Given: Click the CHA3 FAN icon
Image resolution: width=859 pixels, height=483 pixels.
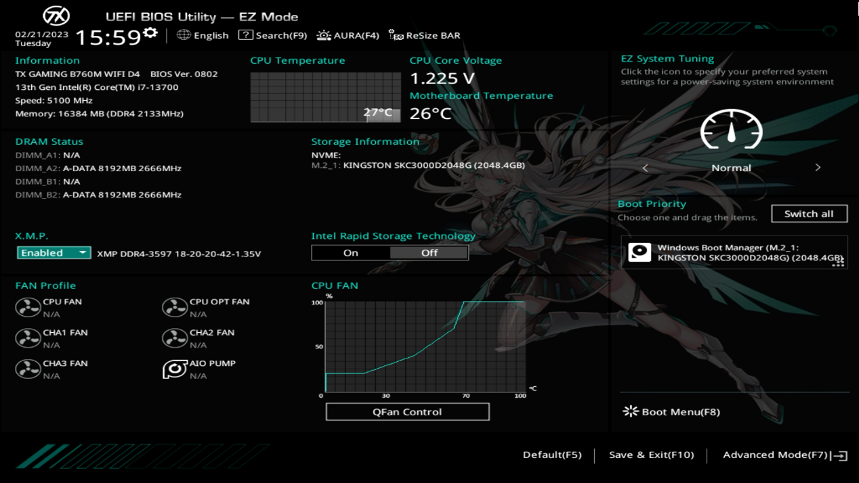Looking at the screenshot, I should tap(28, 369).
